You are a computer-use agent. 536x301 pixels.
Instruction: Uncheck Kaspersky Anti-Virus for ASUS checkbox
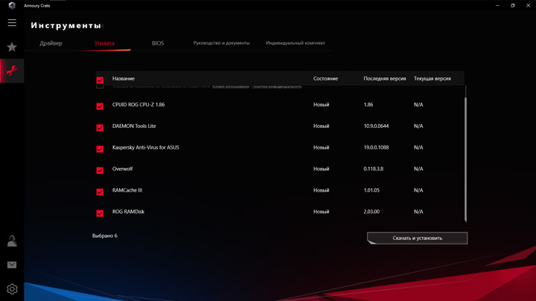pos(100,149)
